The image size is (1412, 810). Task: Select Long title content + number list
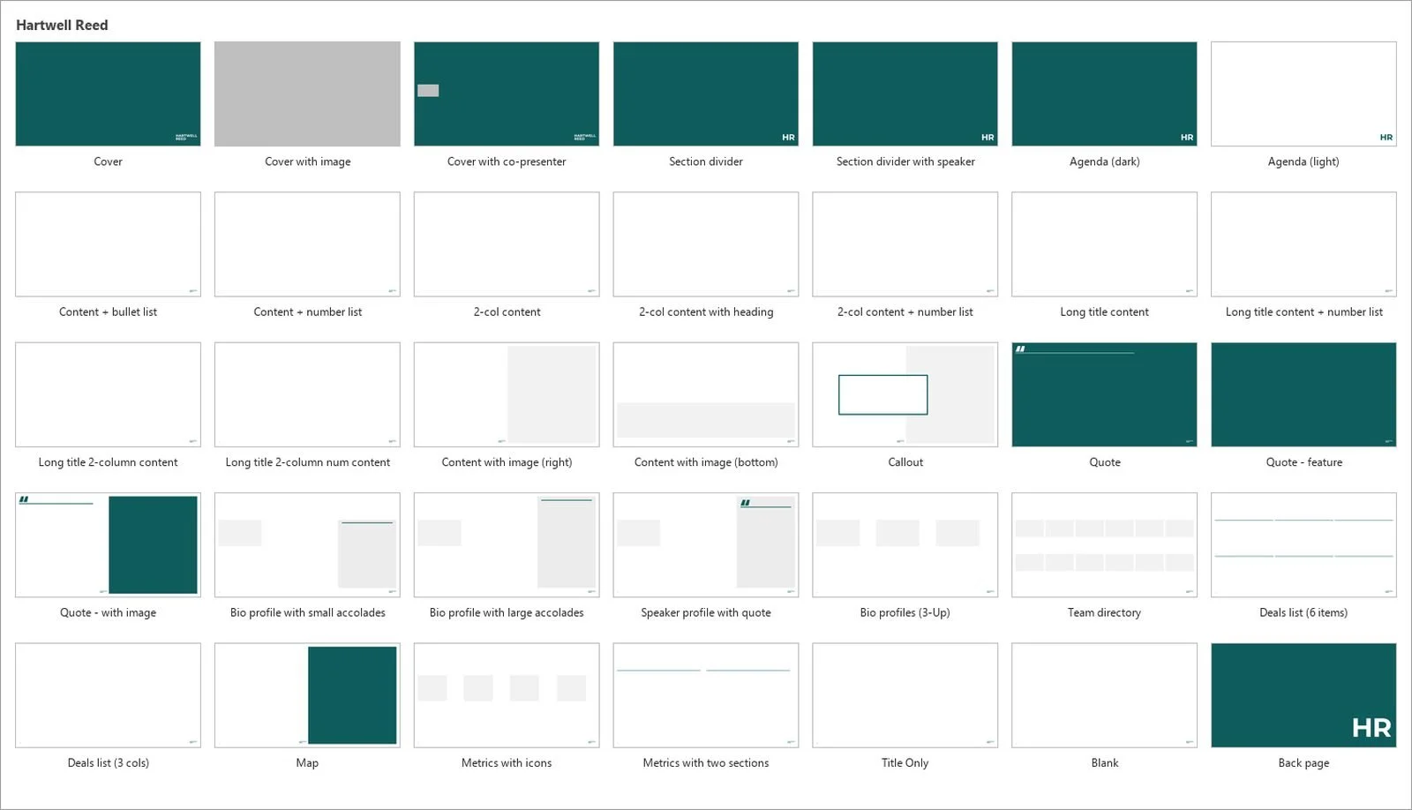[x=1304, y=244]
